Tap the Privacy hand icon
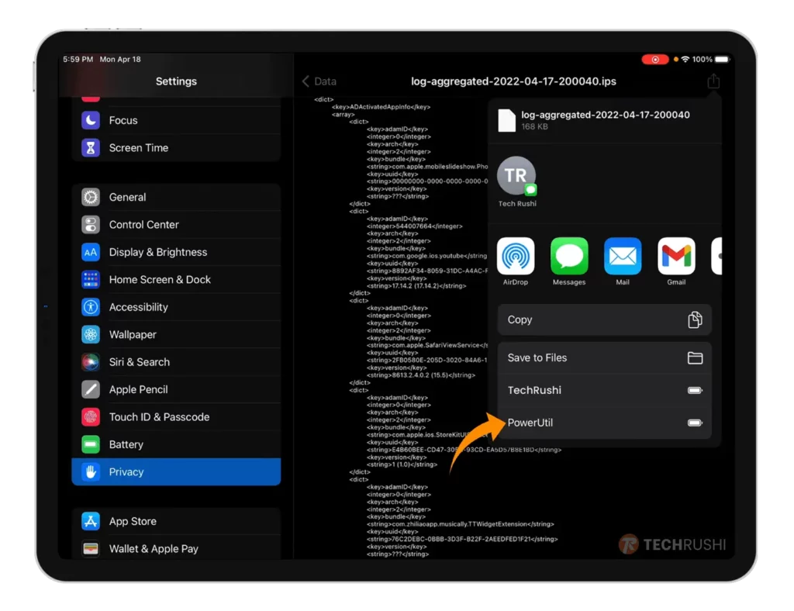Image resolution: width=794 pixels, height=611 pixels. 91,471
